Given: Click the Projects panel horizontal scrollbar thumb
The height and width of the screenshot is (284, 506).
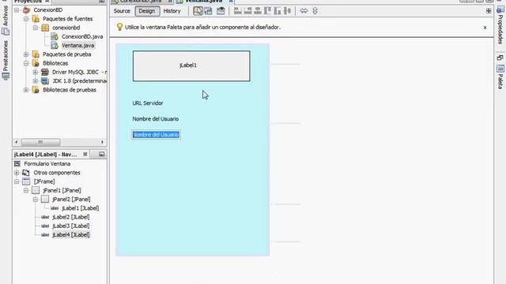Looking at the screenshot, I should tap(40, 142).
